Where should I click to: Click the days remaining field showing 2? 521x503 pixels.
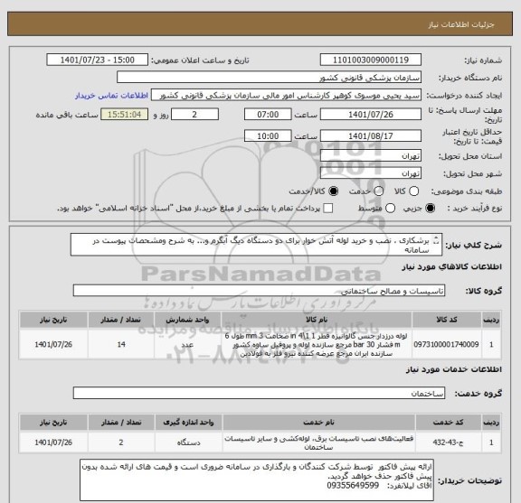tap(194, 115)
